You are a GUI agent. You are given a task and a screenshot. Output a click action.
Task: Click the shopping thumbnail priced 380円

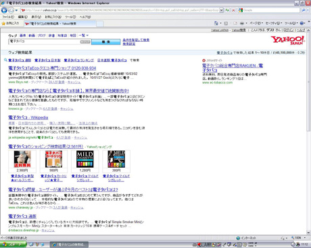pyautogui.click(x=116, y=159)
